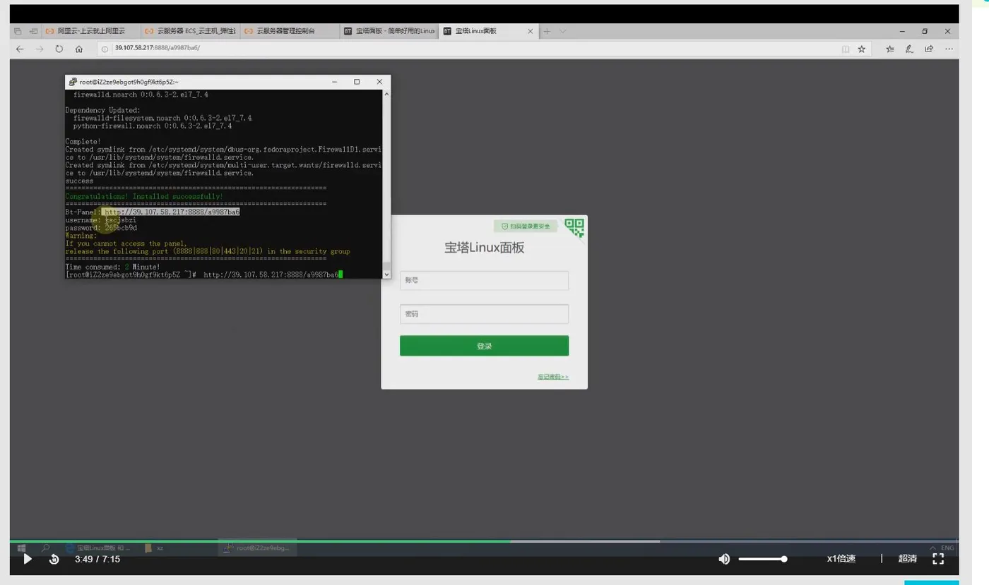Click the tabs set aside icon

pos(18,31)
